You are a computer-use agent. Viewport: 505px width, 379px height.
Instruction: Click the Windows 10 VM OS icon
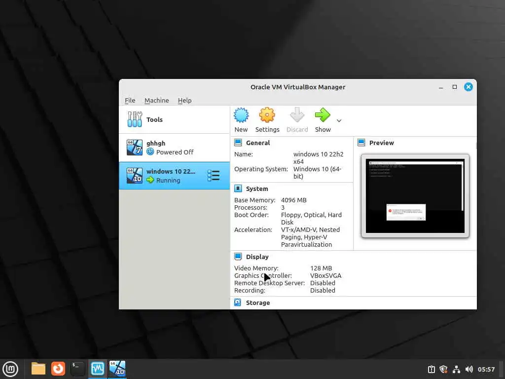[x=135, y=176]
